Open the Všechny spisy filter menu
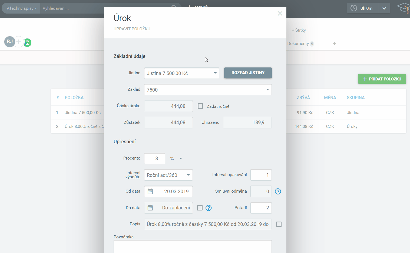410x253 pixels. coord(21,8)
